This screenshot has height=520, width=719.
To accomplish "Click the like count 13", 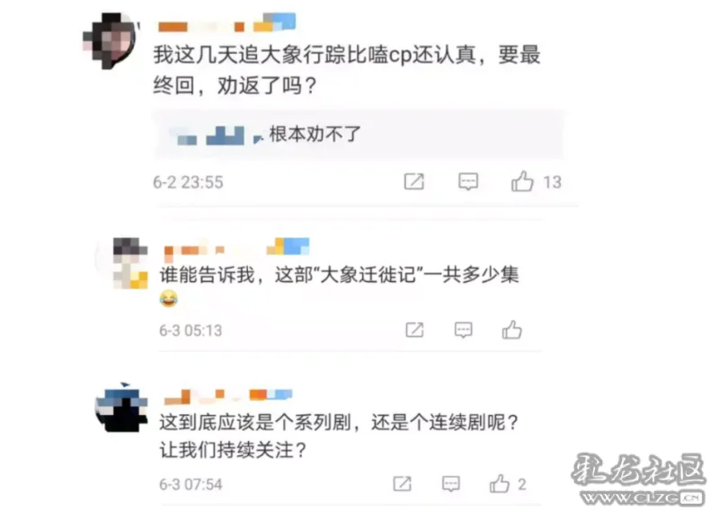I will pos(552,182).
